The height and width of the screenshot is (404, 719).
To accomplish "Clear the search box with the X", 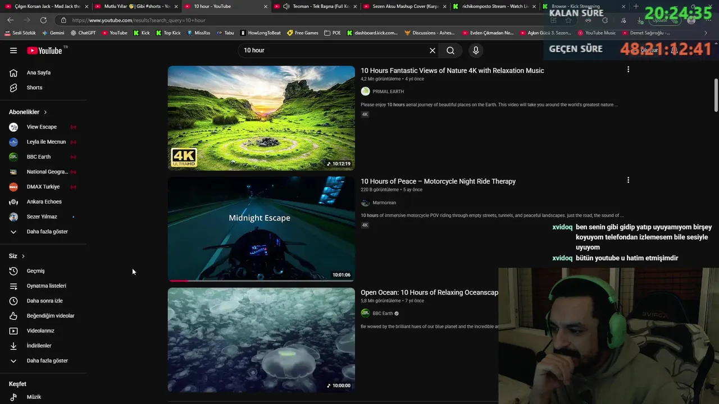I will pyautogui.click(x=433, y=50).
